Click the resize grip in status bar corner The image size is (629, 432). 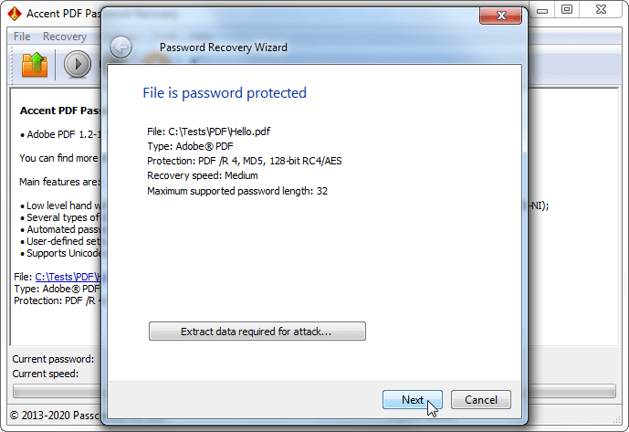point(616,419)
